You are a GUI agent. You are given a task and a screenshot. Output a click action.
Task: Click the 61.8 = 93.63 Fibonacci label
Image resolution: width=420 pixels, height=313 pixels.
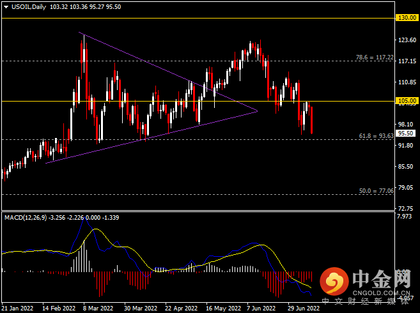click(377, 136)
